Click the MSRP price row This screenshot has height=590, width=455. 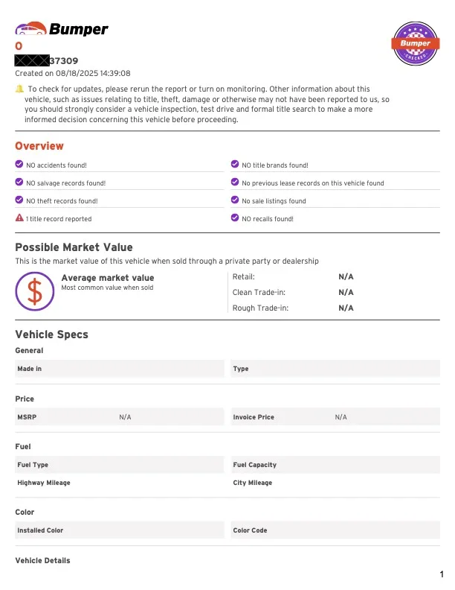[x=119, y=417]
